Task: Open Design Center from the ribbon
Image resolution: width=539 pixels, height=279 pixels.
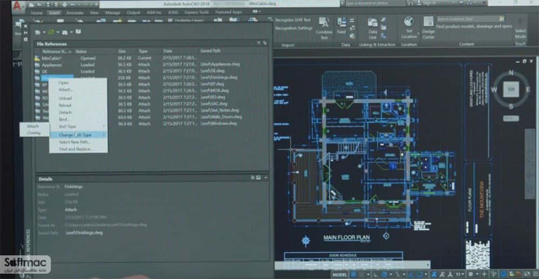Action: click(429, 27)
